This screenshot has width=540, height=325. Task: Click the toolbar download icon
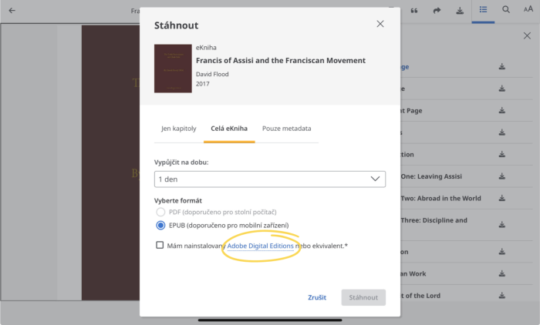460,11
